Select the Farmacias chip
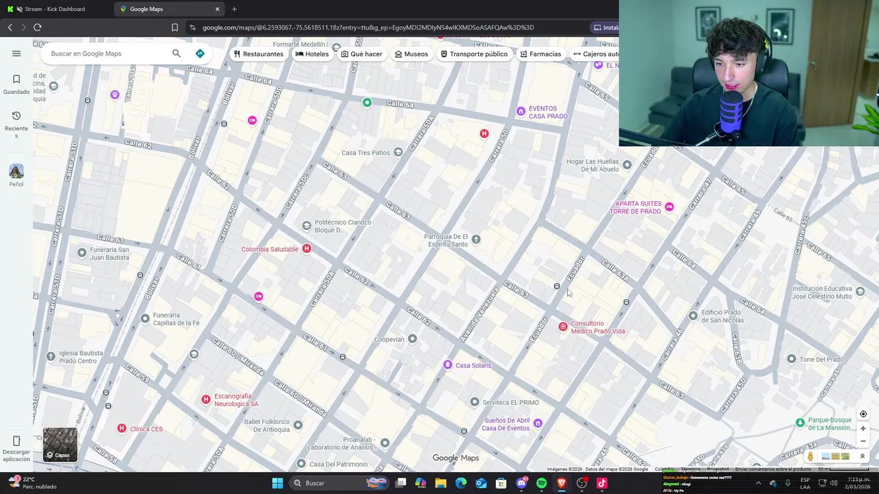 540,54
